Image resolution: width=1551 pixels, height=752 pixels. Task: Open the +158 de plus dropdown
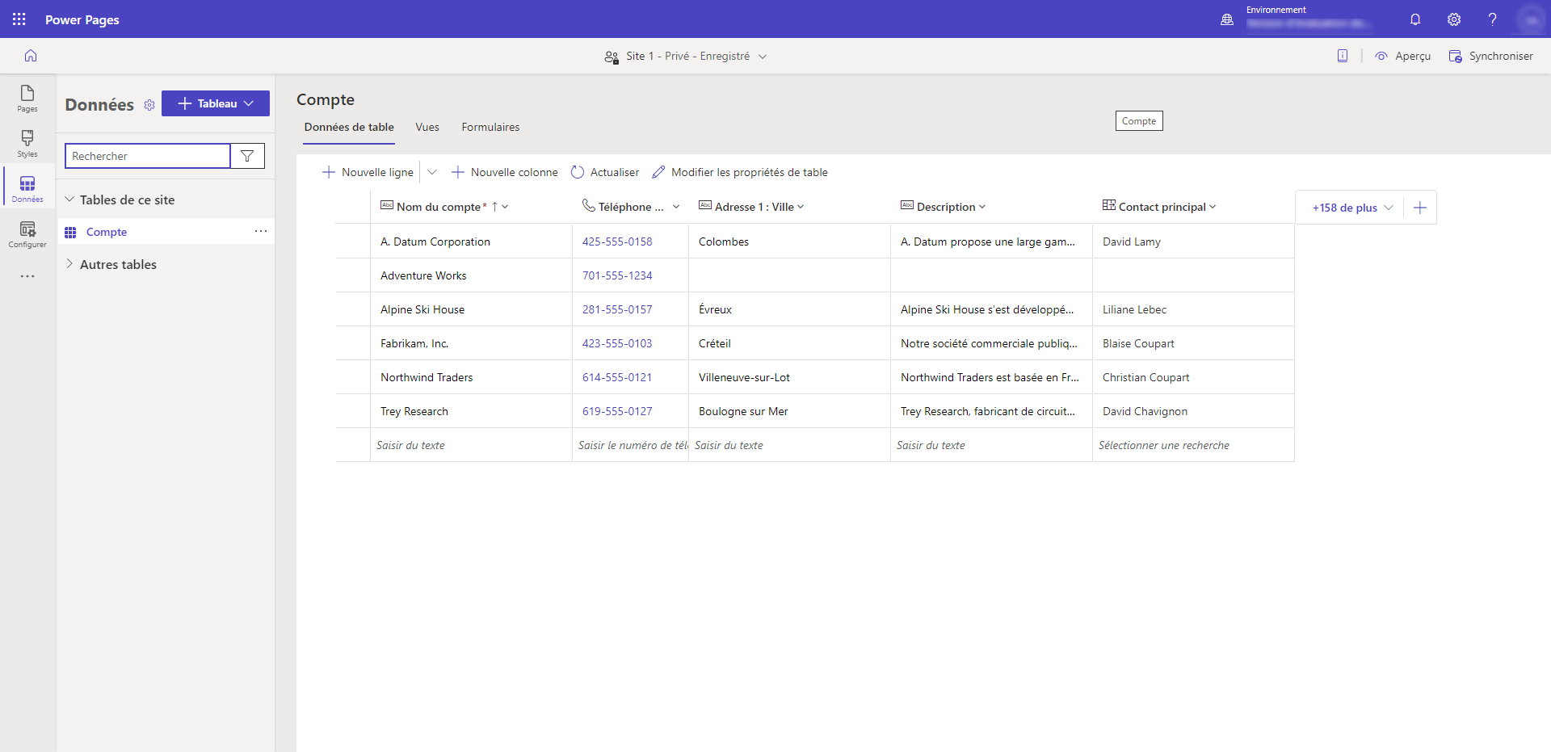pyautogui.click(x=1352, y=208)
